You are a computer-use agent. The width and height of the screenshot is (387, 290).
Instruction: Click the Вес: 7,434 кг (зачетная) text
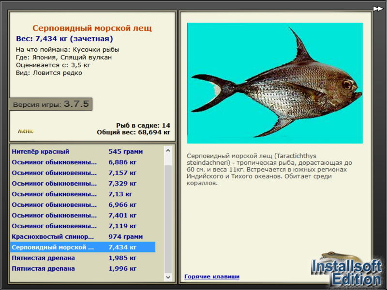pyautogui.click(x=64, y=39)
